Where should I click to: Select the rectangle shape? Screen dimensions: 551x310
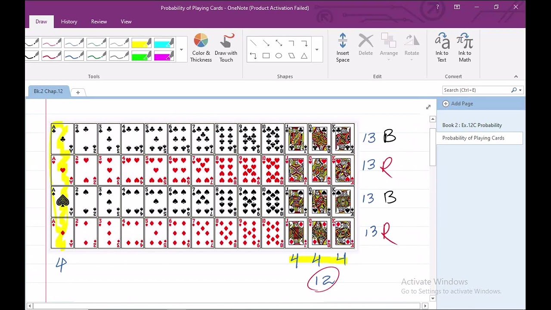coord(266,56)
